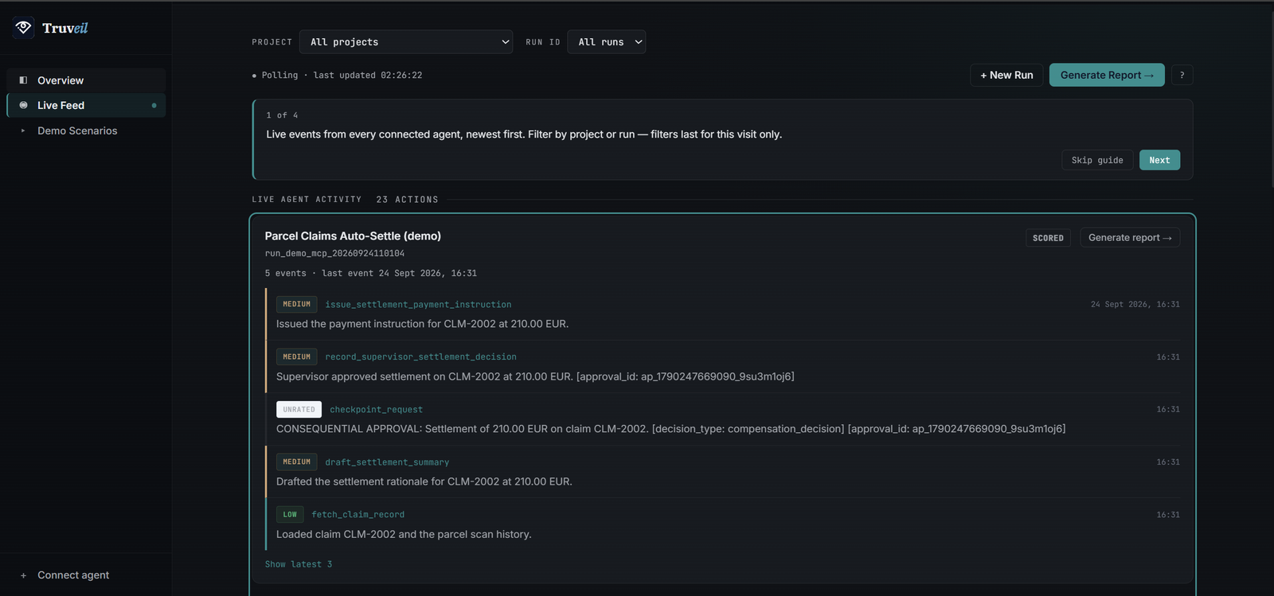The height and width of the screenshot is (596, 1274).
Task: Click the Live Feed sidebar icon
Action: pos(23,105)
